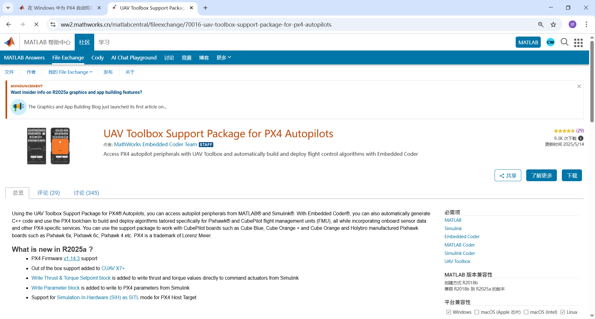Viewport: 595px width, 319px height.
Task: Click the MathWorks logo icon
Action: [x=10, y=42]
